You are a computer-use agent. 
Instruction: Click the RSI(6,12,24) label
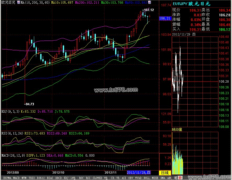pyautogui.click(x=12, y=133)
